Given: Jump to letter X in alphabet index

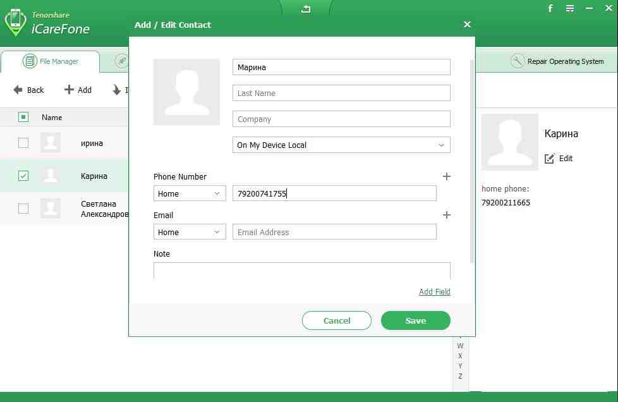Looking at the screenshot, I should click(460, 356).
